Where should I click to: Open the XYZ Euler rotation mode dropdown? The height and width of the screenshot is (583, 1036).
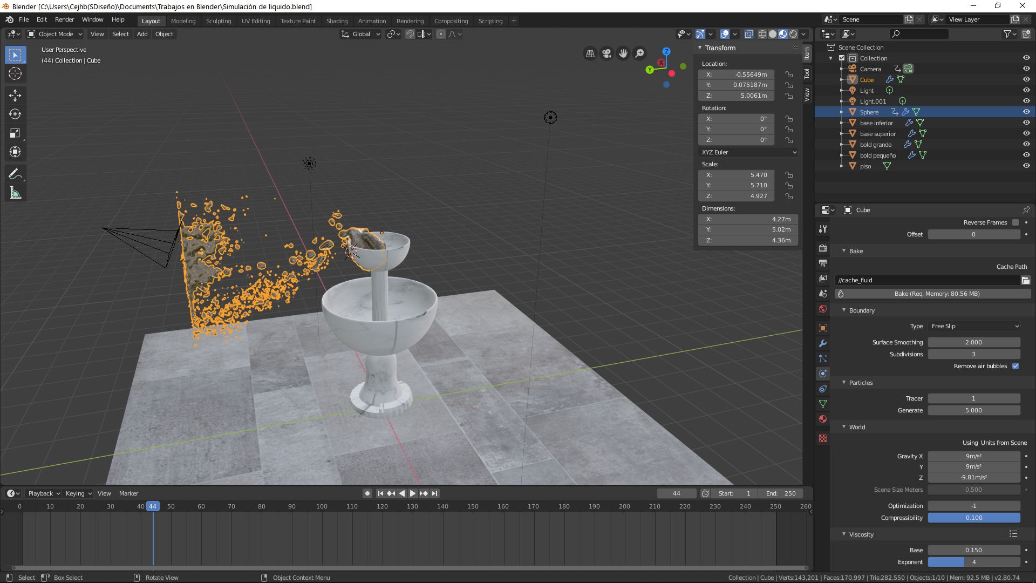[x=748, y=152]
